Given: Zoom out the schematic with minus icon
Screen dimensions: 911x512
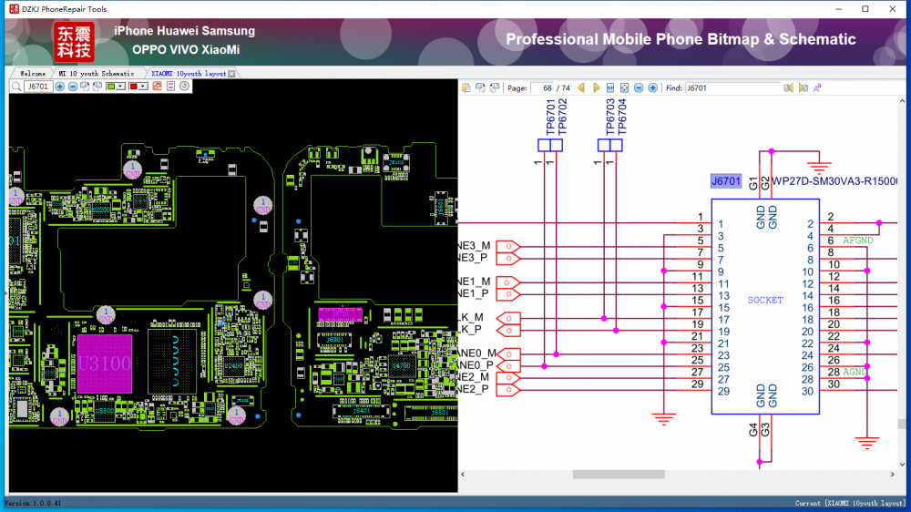Looking at the screenshot, I should coord(639,88).
